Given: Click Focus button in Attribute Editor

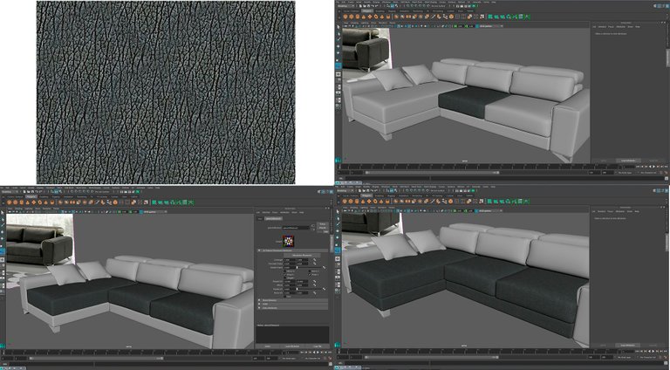Looking at the screenshot, I should (x=322, y=224).
